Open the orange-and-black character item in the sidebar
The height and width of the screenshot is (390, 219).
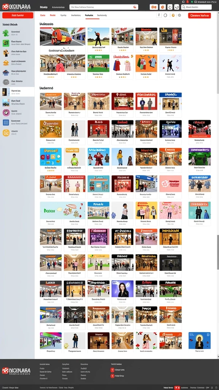pos(17,53)
